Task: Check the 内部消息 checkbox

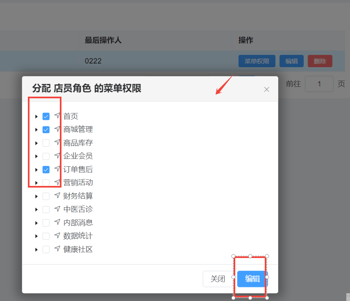Action: point(46,223)
